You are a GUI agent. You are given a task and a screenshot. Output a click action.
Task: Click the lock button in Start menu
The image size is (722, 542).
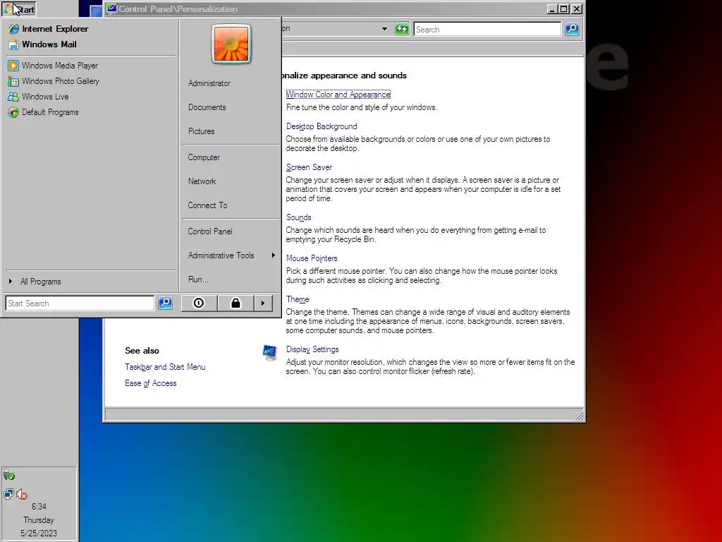235,303
